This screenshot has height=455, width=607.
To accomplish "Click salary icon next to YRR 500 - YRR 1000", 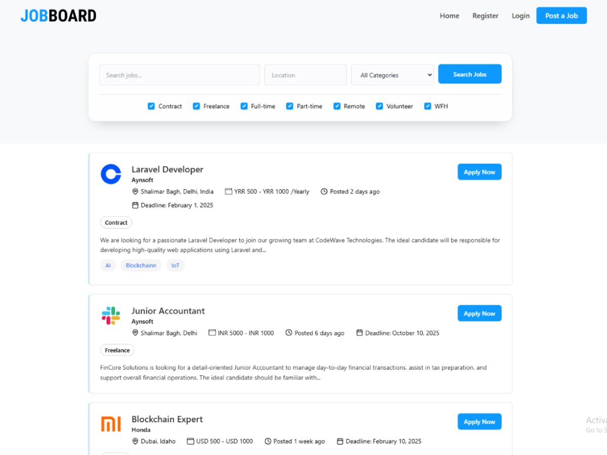I will (229, 192).
